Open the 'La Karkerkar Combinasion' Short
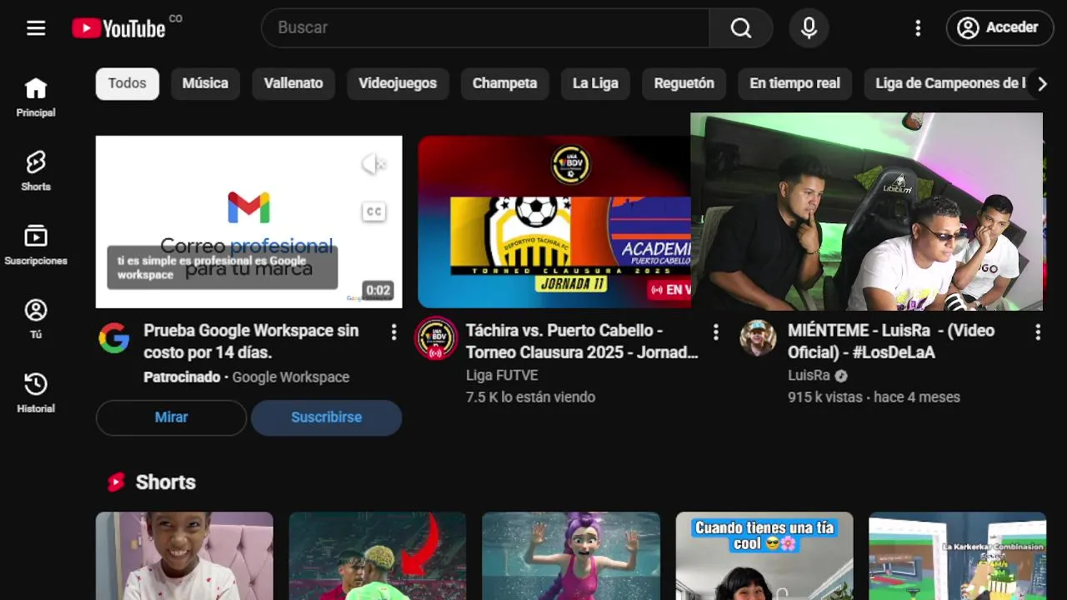Viewport: 1067px width, 600px height. click(x=958, y=556)
